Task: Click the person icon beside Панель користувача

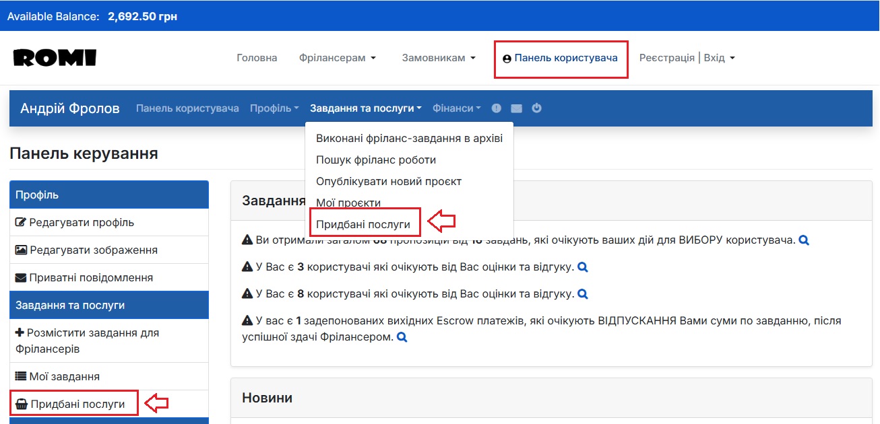Action: [x=505, y=58]
